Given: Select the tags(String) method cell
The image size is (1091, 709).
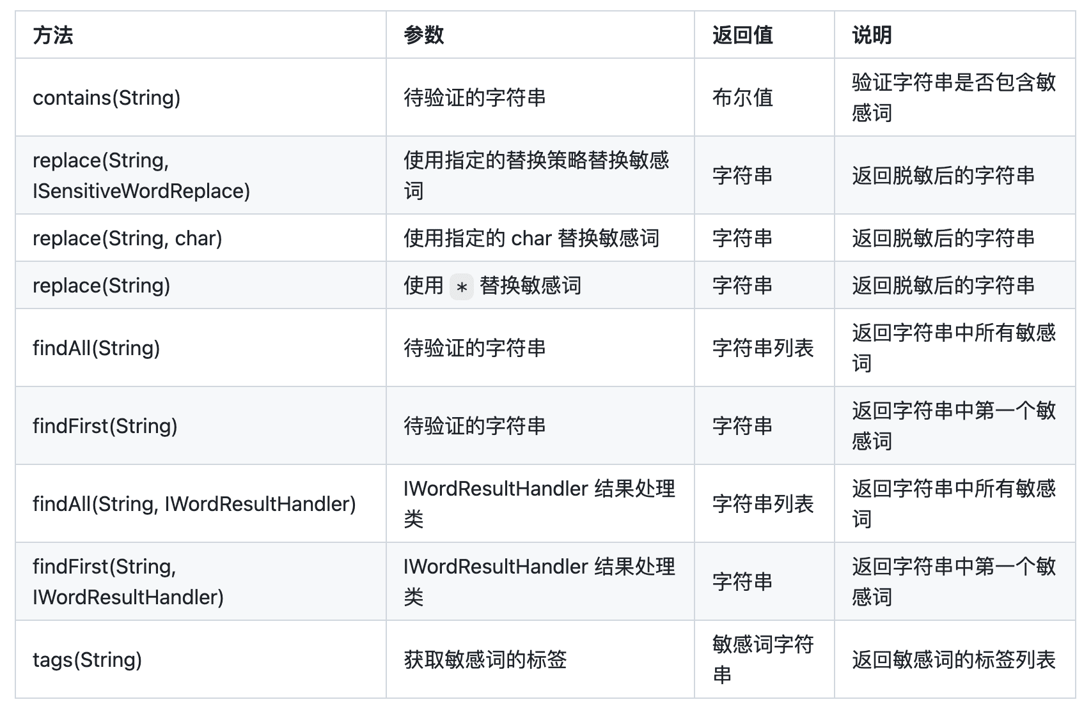Looking at the screenshot, I should click(x=201, y=659).
